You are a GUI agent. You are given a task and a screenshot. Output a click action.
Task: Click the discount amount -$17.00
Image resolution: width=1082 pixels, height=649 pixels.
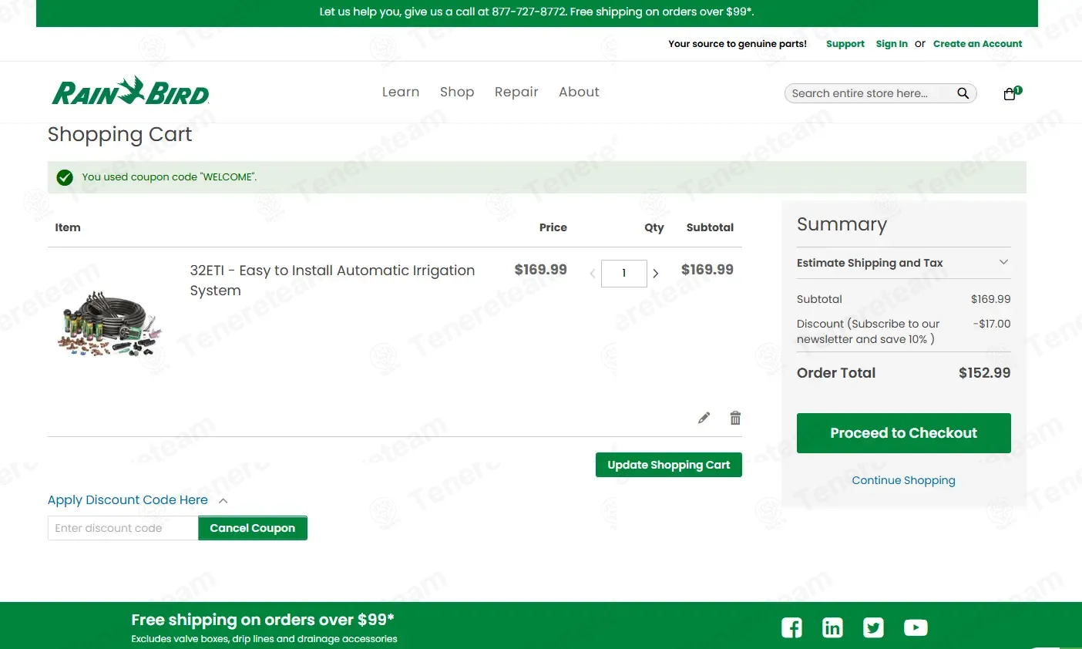[992, 324]
